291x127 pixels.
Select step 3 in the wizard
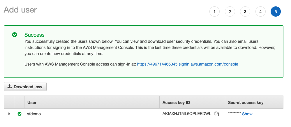click(x=245, y=12)
